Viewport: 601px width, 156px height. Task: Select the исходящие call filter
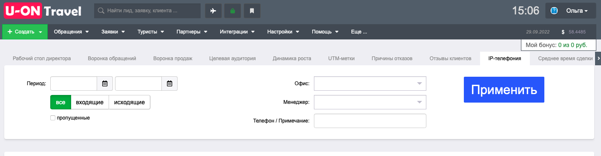[x=129, y=102]
